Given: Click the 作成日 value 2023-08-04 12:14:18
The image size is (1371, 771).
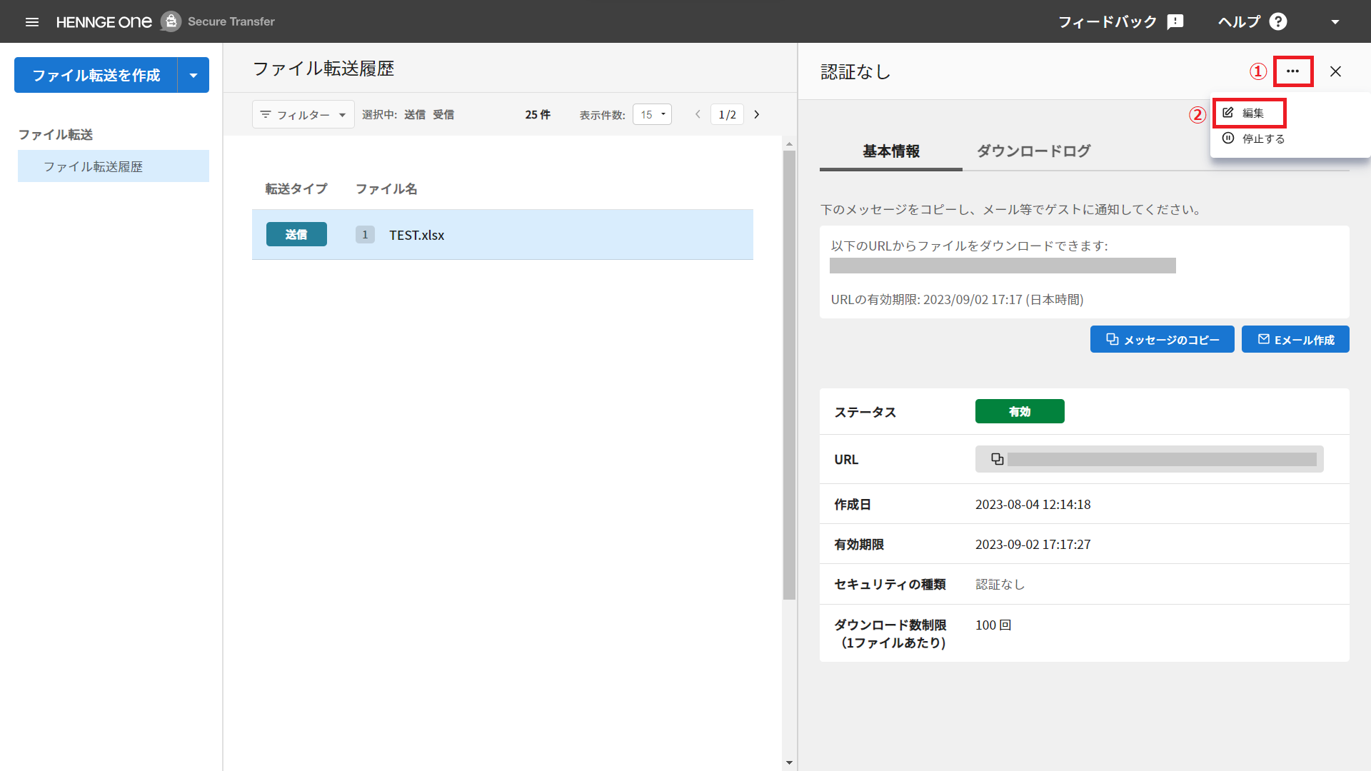Looking at the screenshot, I should (1033, 504).
